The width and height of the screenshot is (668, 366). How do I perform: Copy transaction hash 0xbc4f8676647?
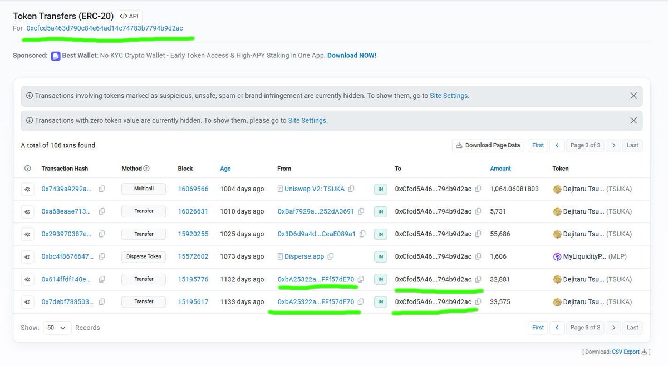pyautogui.click(x=102, y=256)
